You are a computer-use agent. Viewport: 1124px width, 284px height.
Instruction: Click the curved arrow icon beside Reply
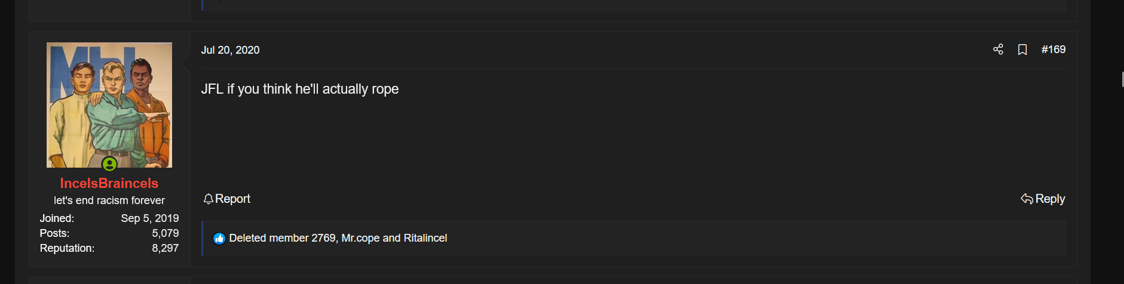pyautogui.click(x=1027, y=199)
